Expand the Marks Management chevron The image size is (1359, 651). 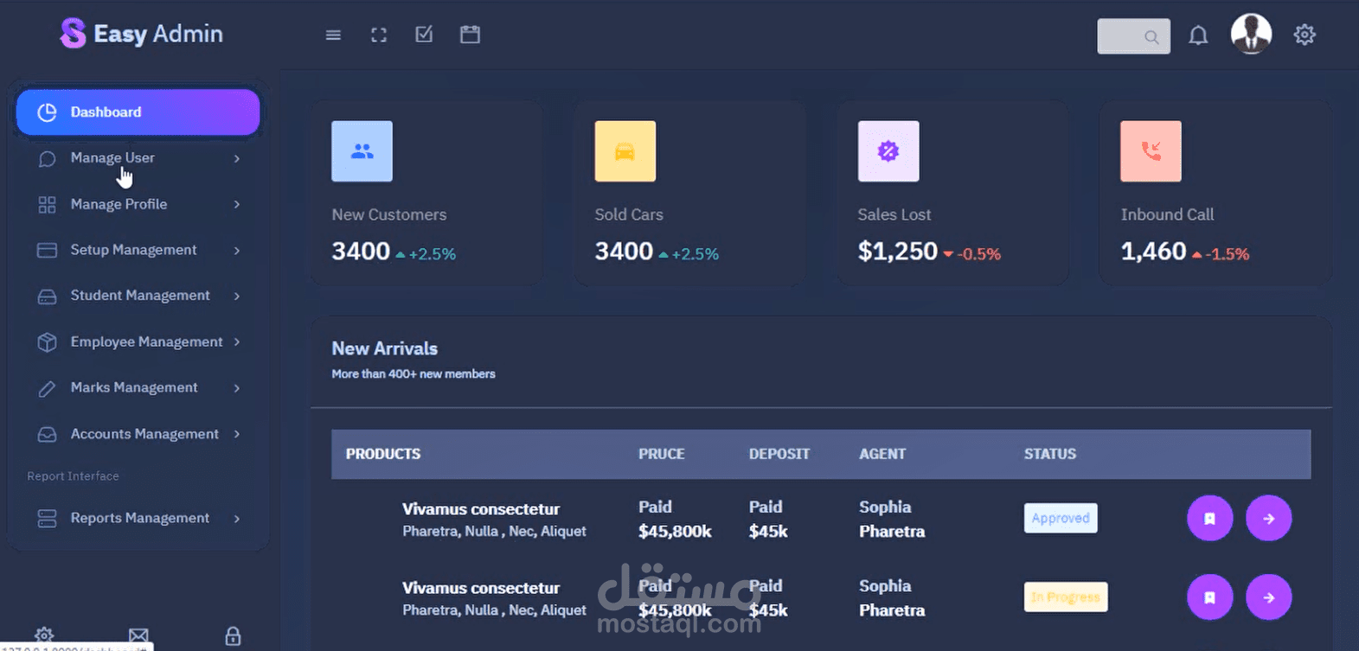[x=236, y=388]
